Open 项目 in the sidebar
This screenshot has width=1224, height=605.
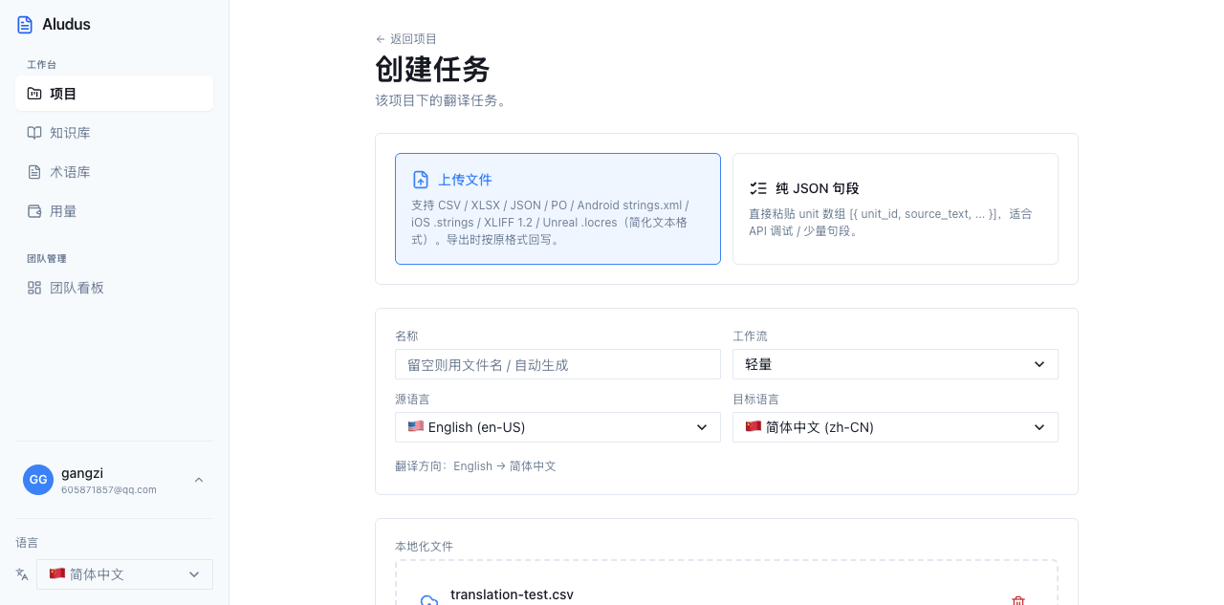click(x=114, y=94)
